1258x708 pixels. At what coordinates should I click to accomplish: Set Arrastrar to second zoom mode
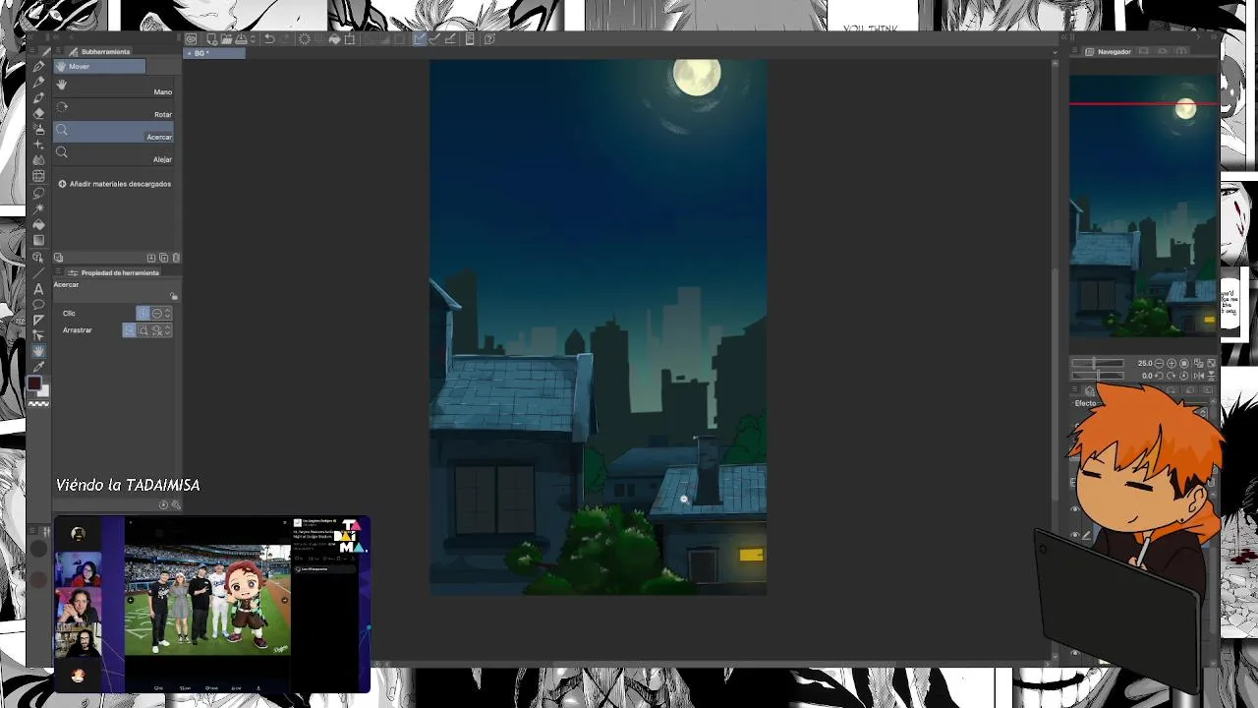[x=143, y=330]
